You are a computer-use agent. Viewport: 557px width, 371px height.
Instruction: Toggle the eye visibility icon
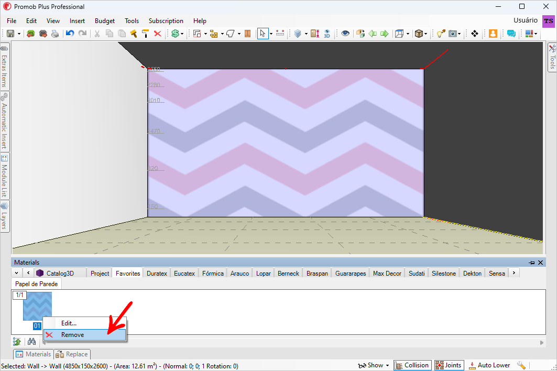pyautogui.click(x=345, y=34)
